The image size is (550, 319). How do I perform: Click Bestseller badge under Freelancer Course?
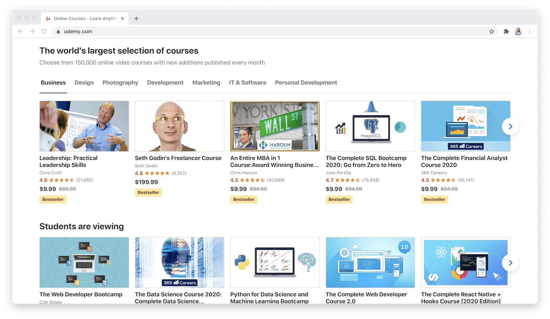click(x=149, y=192)
